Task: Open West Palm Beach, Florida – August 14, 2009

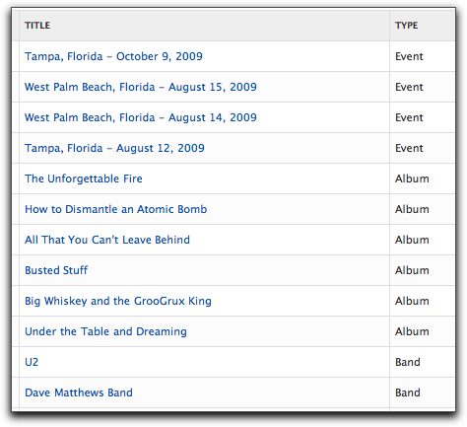Action: [141, 117]
